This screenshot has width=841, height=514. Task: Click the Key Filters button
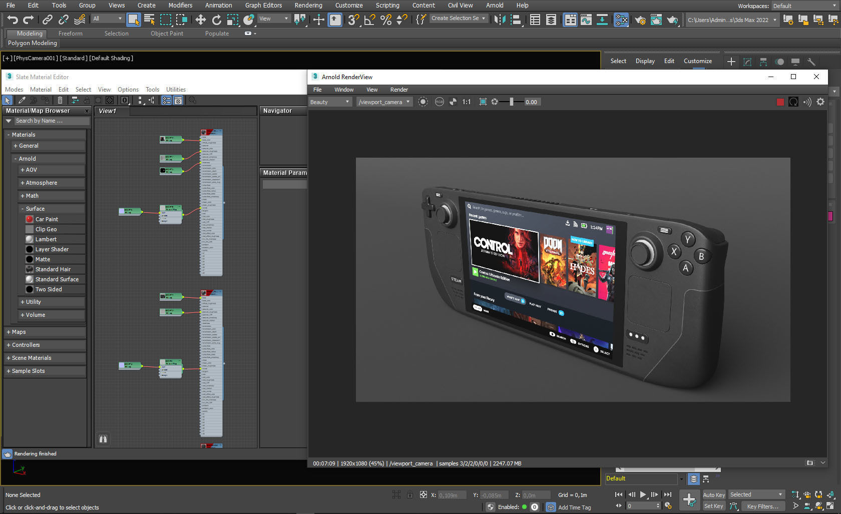click(763, 506)
